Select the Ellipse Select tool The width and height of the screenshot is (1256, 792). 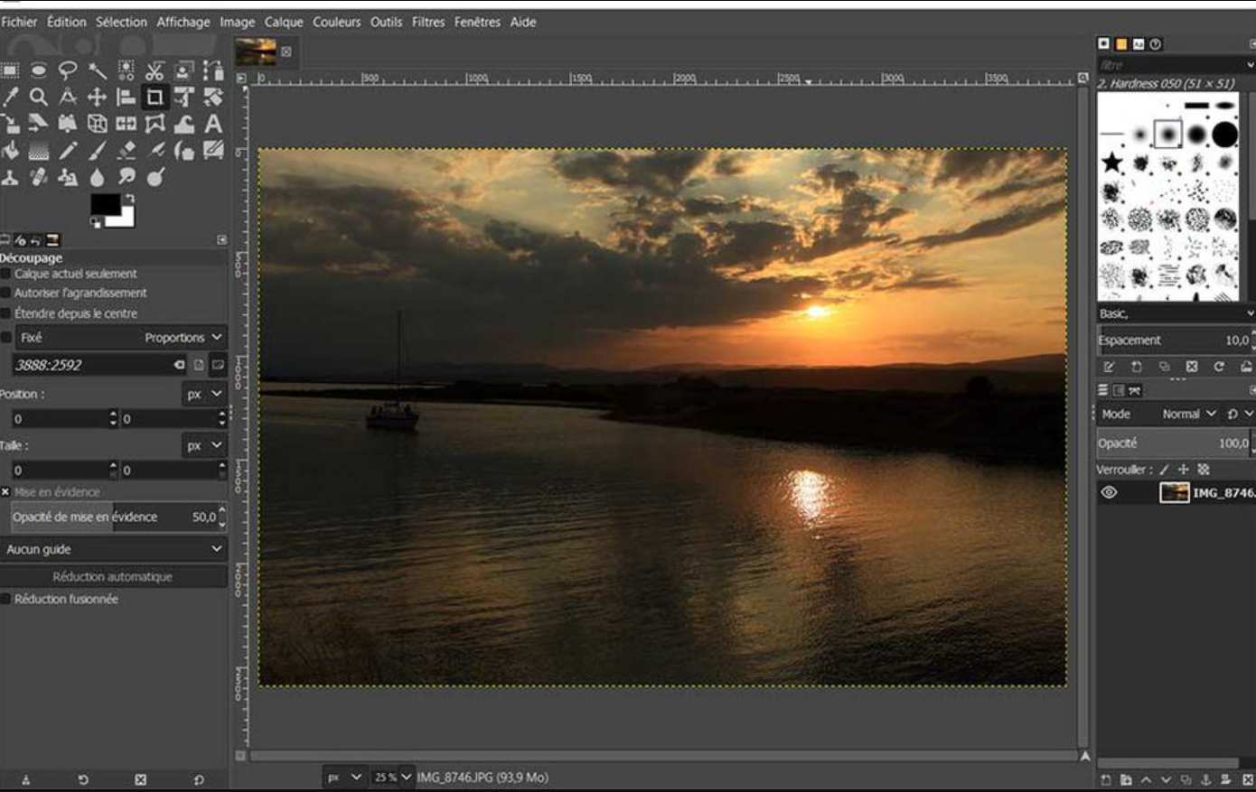(39, 70)
